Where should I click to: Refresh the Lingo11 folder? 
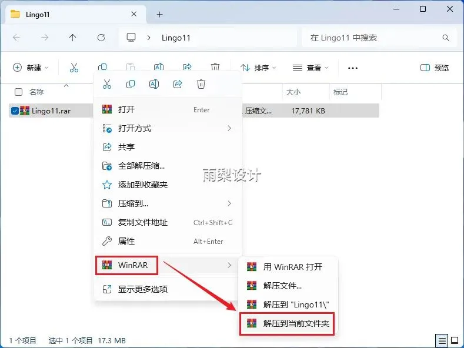[101, 38]
